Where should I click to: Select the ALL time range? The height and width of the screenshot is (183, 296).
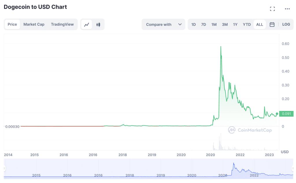(260, 24)
